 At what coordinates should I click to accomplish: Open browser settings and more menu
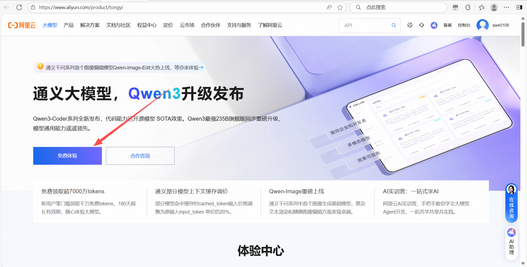coord(506,7)
